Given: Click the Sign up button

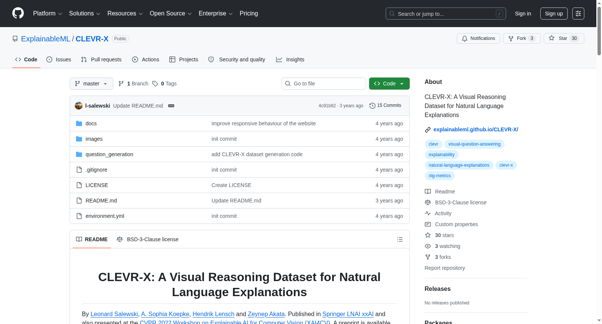Looking at the screenshot, I should 554,14.
